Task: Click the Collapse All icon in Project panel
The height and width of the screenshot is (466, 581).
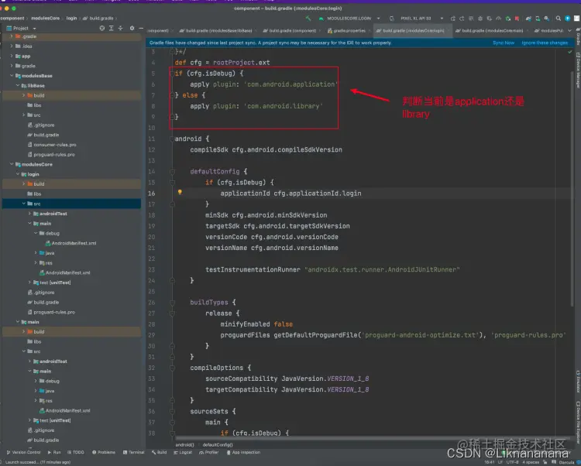Action: point(120,28)
